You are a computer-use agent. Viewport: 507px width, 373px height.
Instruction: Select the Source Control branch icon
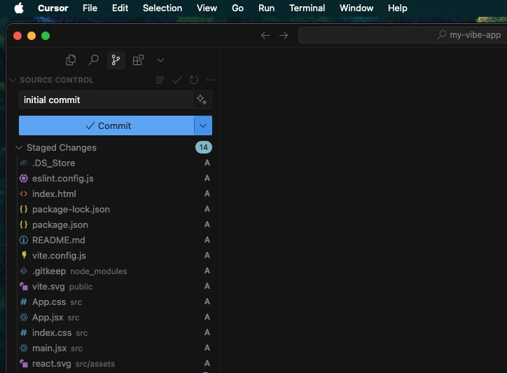pos(116,60)
